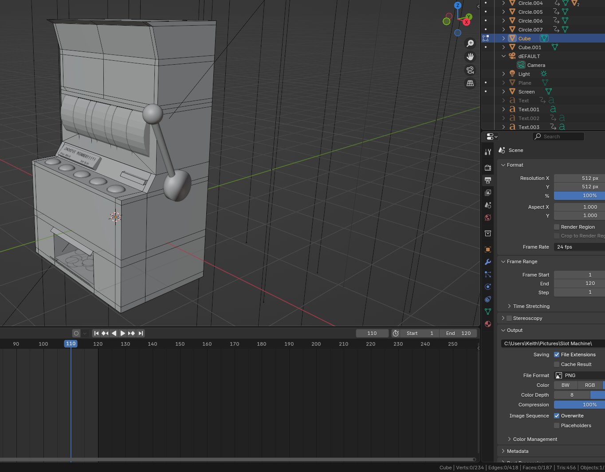This screenshot has width=605, height=472.
Task: Expand the Cube object in outliner
Action: click(503, 39)
